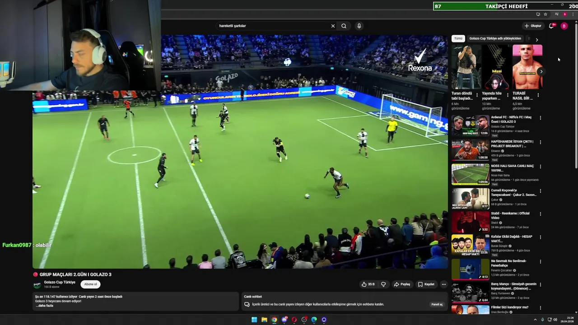Open options menu for 'NOSS HALI SAHA' video

tap(540, 167)
